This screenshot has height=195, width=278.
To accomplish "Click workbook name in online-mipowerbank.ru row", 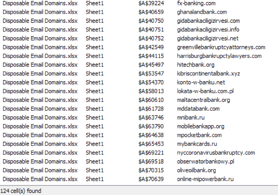I will point(40,179).
